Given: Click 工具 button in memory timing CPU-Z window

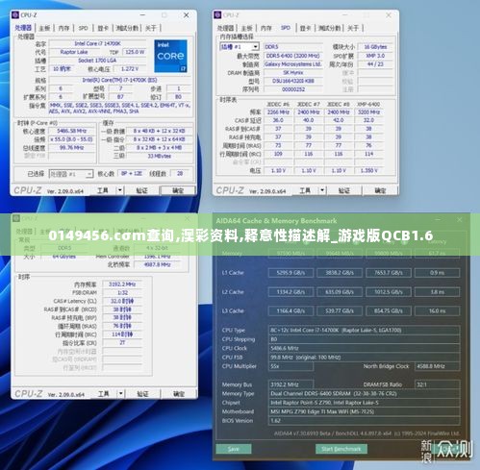Looking at the screenshot, I should point(104,393).
